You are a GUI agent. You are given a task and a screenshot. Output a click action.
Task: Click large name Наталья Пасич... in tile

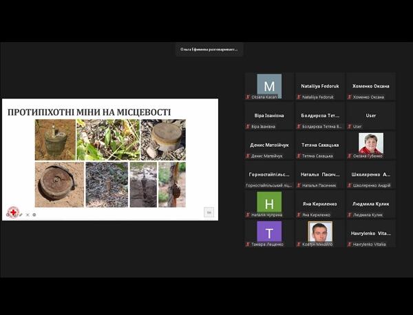click(x=320, y=174)
